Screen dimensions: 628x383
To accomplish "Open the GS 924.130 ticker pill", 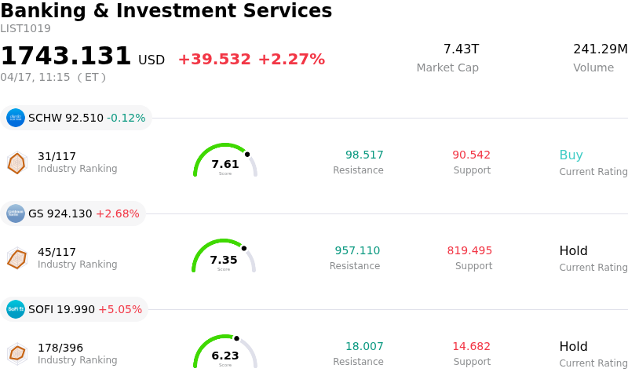I will tap(83, 213).
